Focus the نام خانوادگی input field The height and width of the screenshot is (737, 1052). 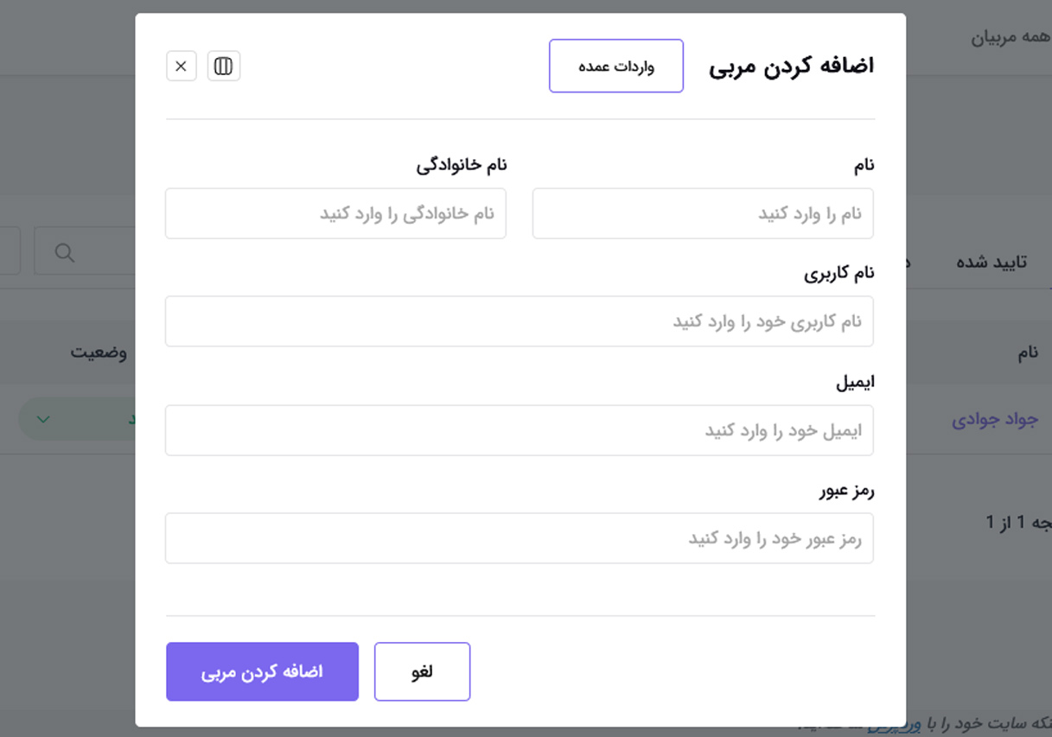[335, 213]
